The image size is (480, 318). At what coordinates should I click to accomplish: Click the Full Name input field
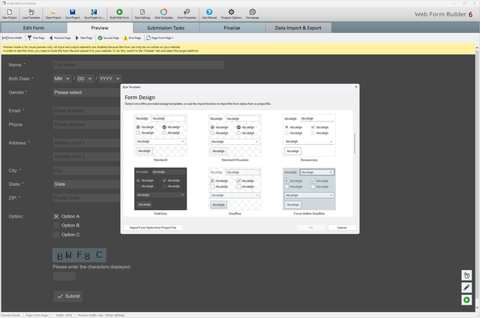[x=139, y=65]
